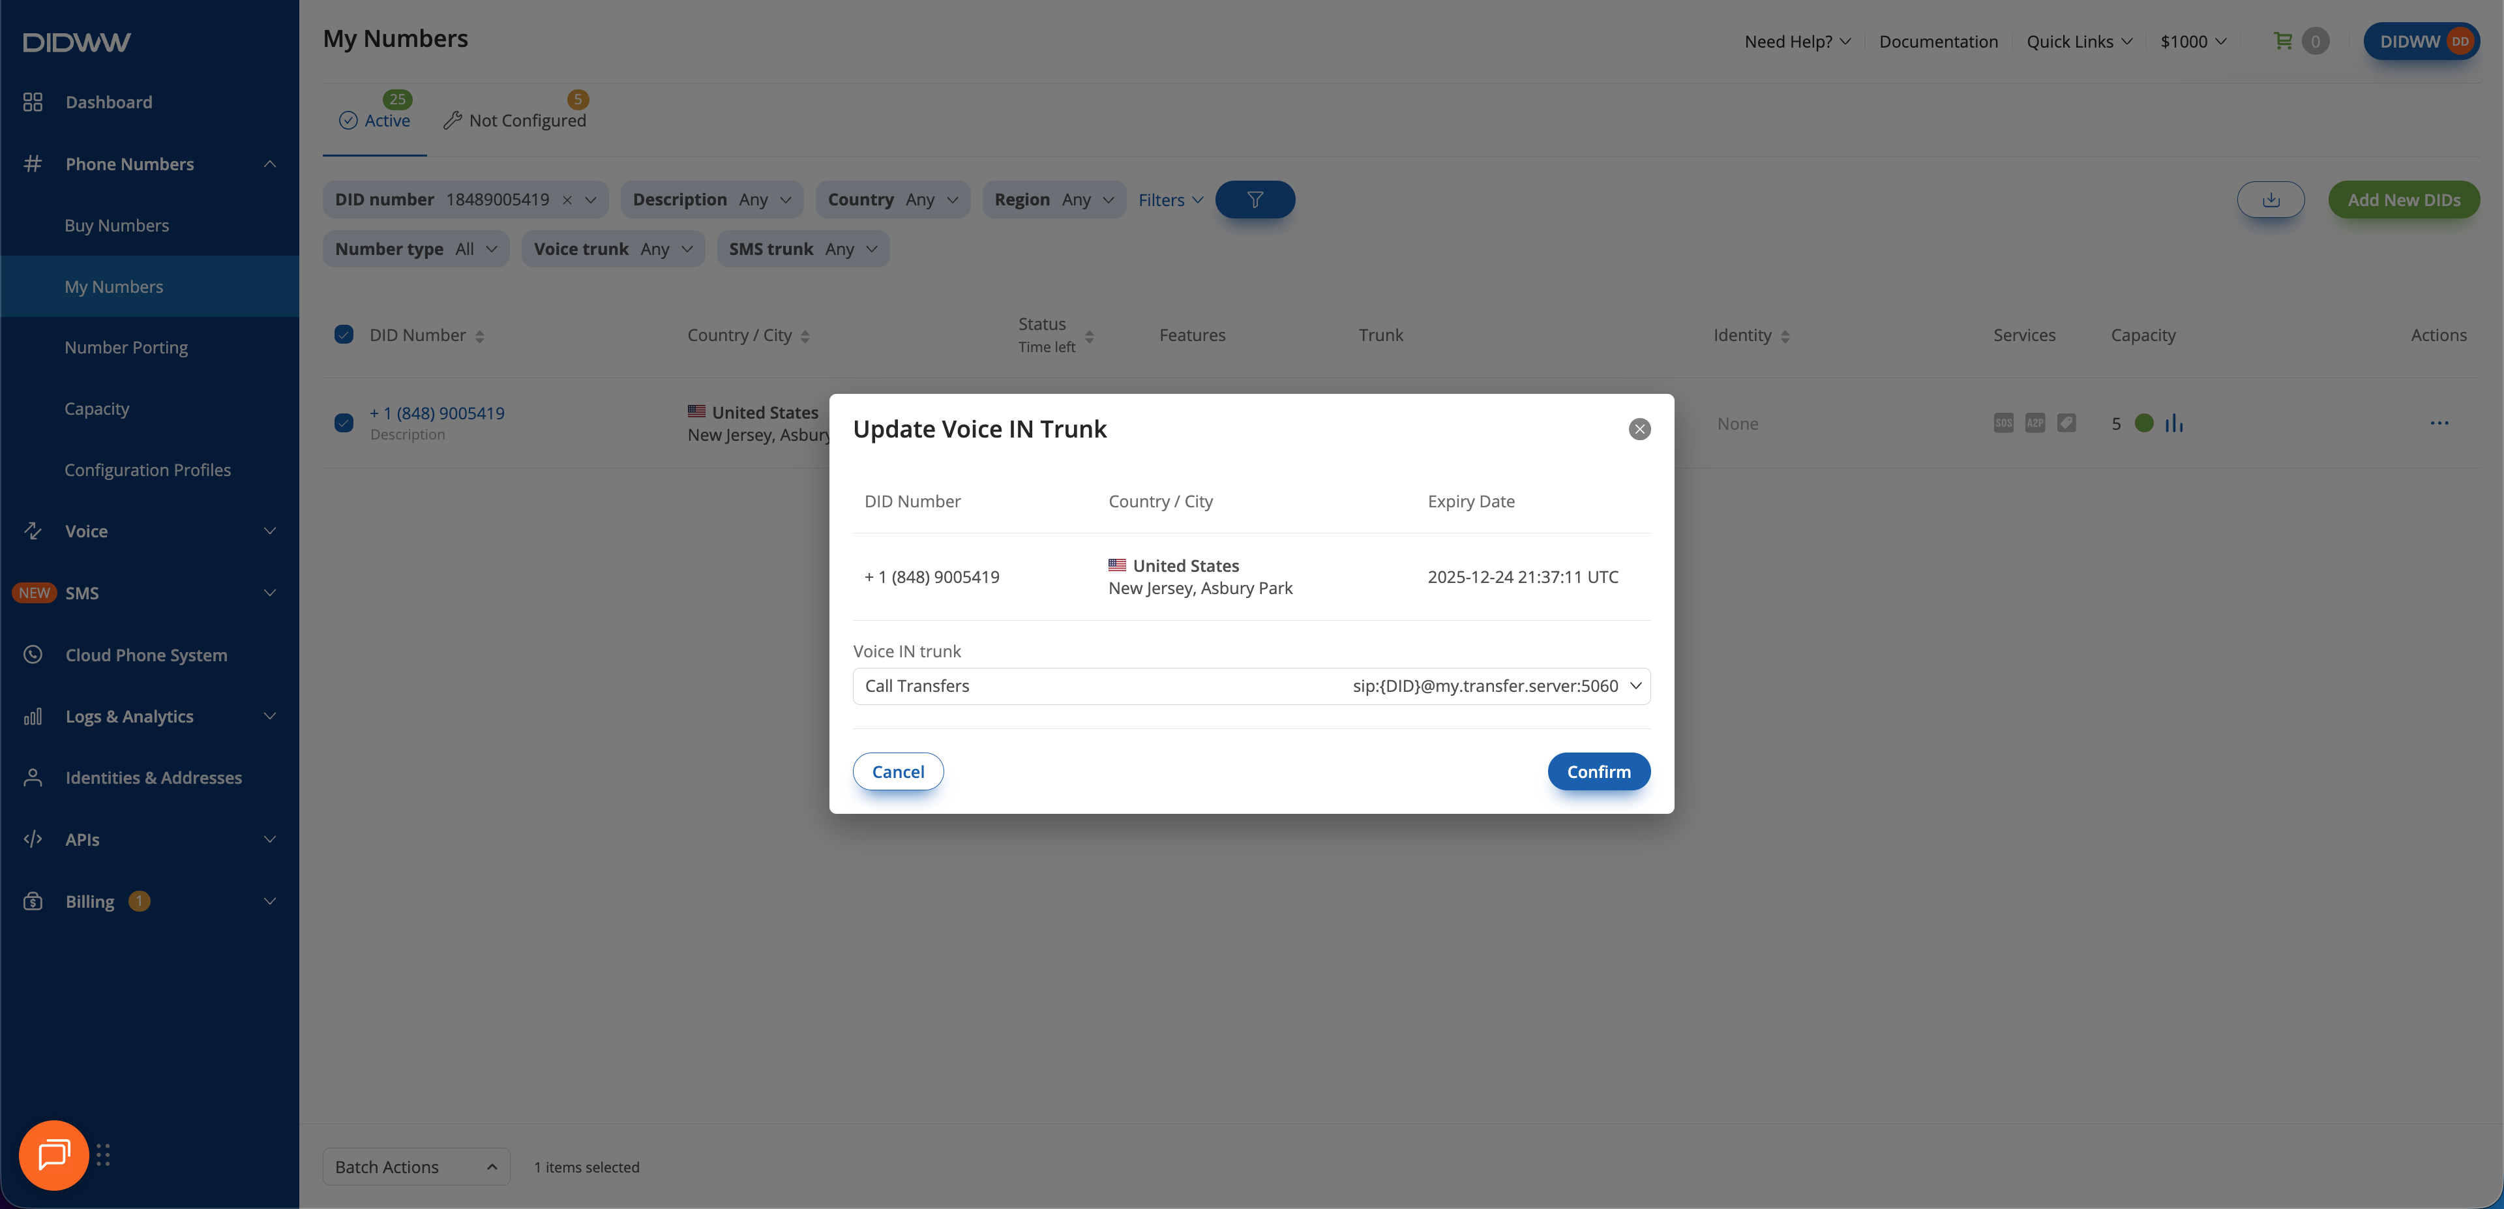Expand the Batch Actions dropdown
2504x1209 pixels.
[416, 1166]
